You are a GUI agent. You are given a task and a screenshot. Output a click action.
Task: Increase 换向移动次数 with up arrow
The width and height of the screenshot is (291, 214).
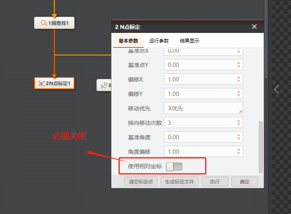tap(239, 121)
